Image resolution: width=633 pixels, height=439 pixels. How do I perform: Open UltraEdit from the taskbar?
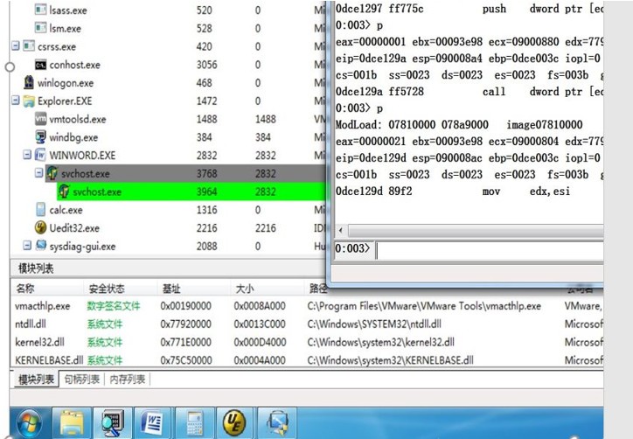coord(233,422)
